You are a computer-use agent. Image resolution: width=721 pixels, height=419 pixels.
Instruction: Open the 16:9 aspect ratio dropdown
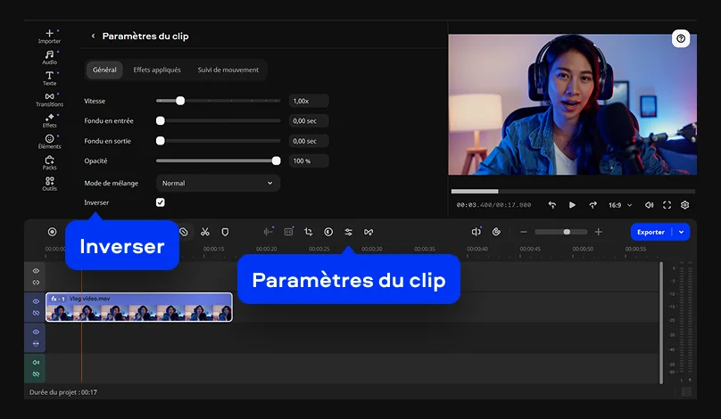coord(619,205)
